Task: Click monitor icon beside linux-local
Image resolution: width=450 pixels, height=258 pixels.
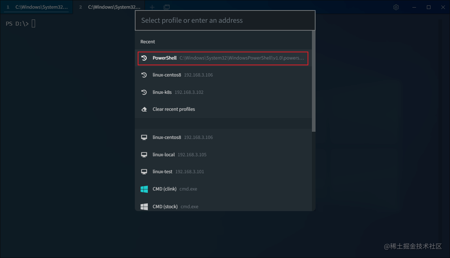Action: [144, 155]
